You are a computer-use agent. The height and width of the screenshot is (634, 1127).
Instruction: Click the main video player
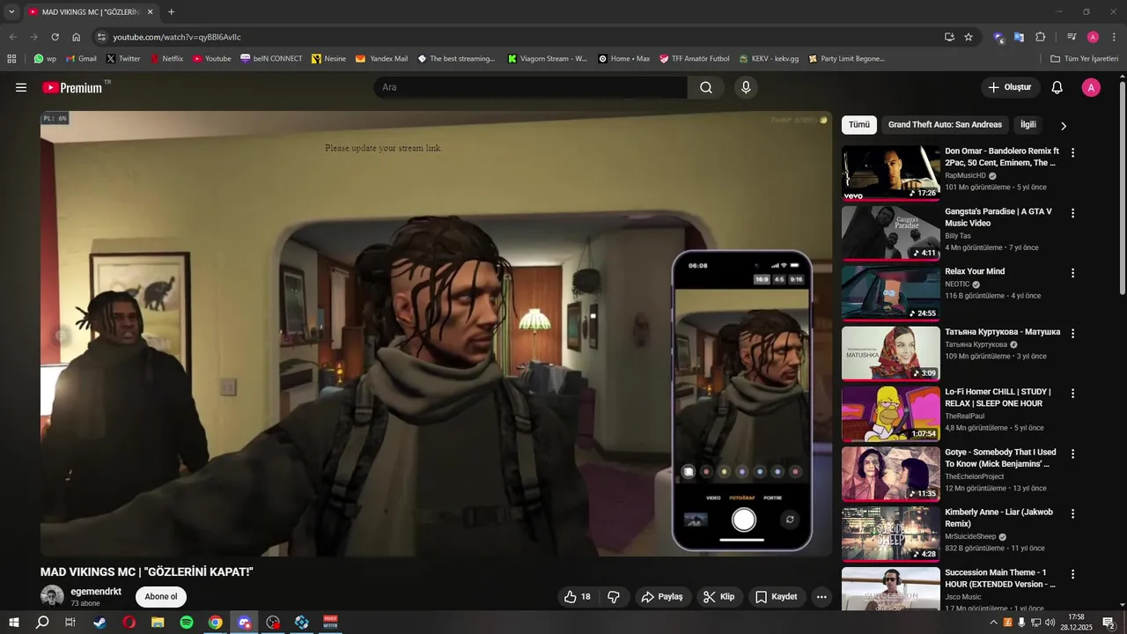[x=436, y=334]
